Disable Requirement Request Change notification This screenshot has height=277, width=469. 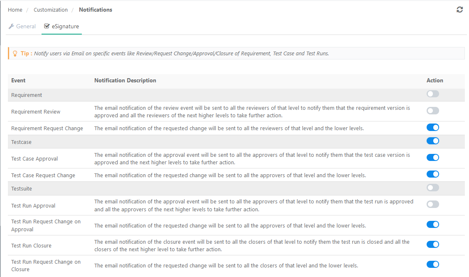pos(432,127)
